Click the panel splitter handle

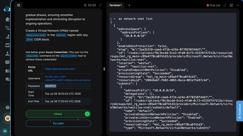point(104,69)
